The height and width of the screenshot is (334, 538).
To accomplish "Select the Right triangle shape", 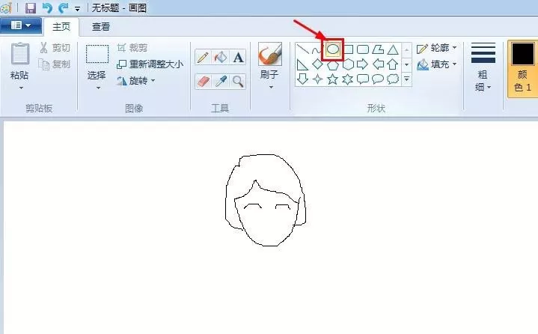I will (x=302, y=64).
